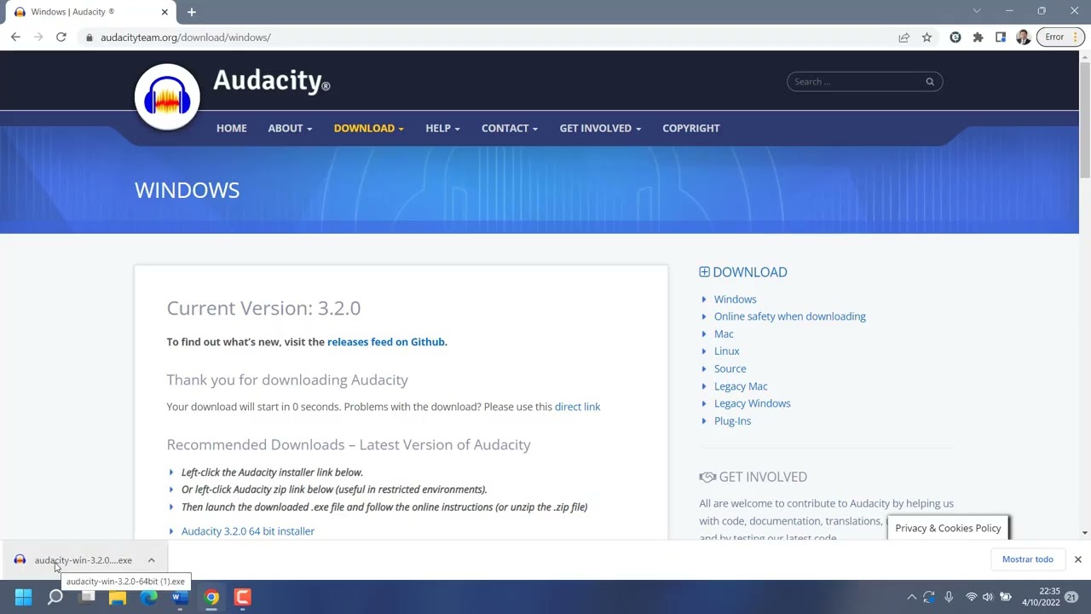The image size is (1091, 614).
Task: Go to the HOME page
Action: pos(231,128)
